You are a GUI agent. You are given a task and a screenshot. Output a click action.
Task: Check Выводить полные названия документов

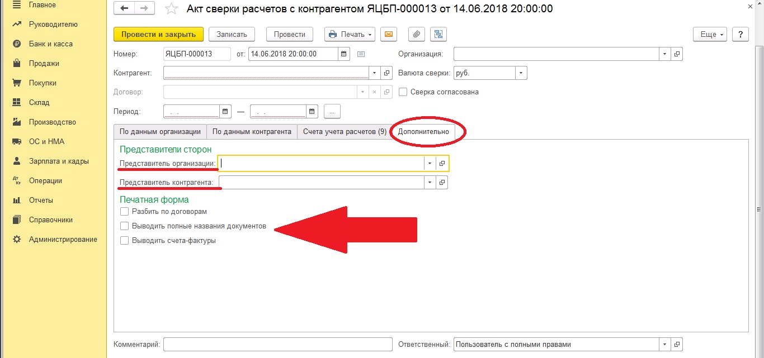[x=124, y=226]
